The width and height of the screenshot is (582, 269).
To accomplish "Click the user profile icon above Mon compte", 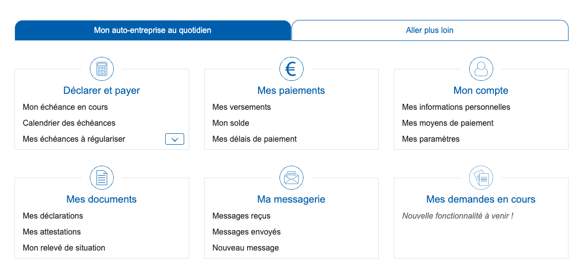I will tap(481, 69).
